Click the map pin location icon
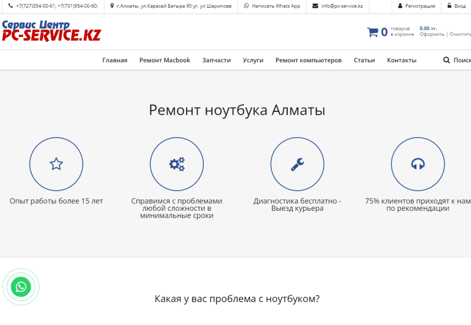The height and width of the screenshot is (325, 471). click(112, 6)
